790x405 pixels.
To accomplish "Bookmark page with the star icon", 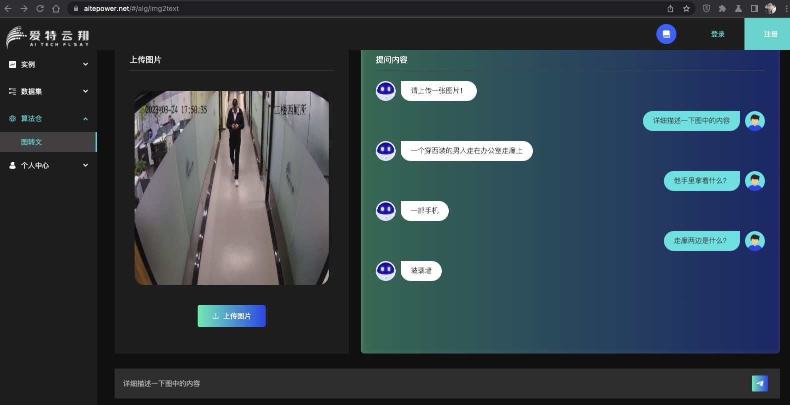I will pyautogui.click(x=686, y=8).
